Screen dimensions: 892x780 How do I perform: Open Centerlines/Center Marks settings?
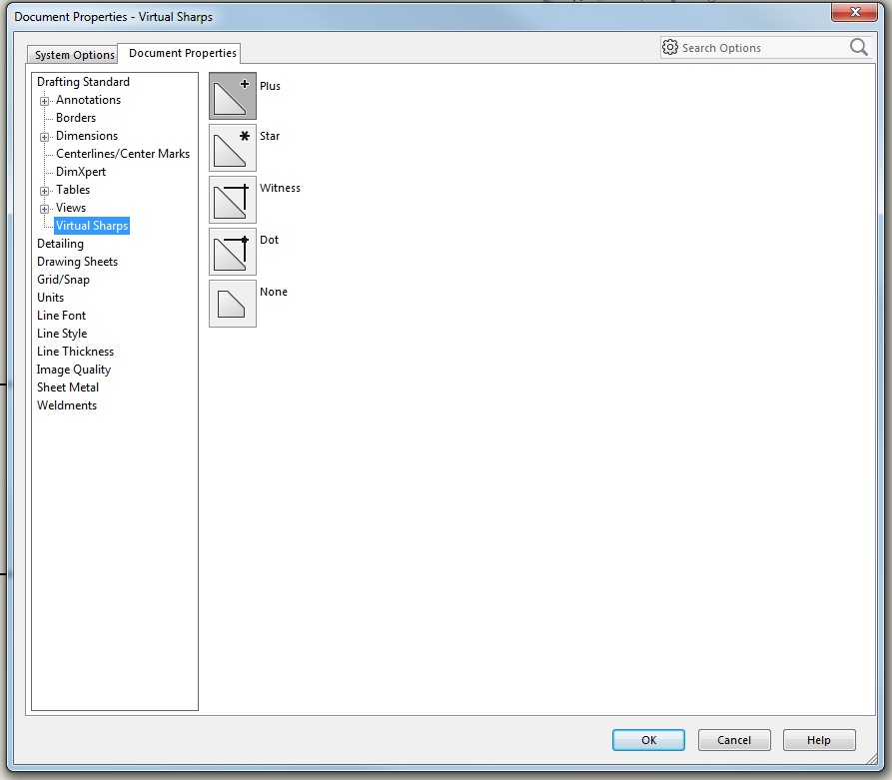pos(123,154)
